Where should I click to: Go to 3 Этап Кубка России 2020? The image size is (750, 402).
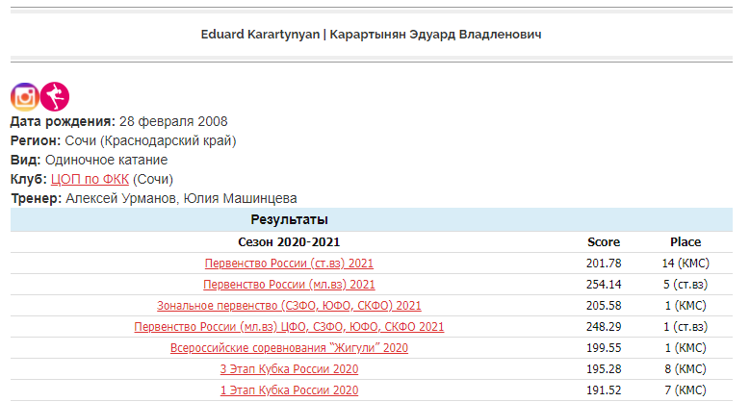289,368
